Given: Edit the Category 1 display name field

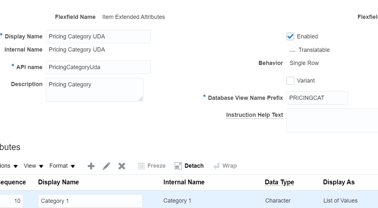Looking at the screenshot, I should pyautogui.click(x=90, y=201).
